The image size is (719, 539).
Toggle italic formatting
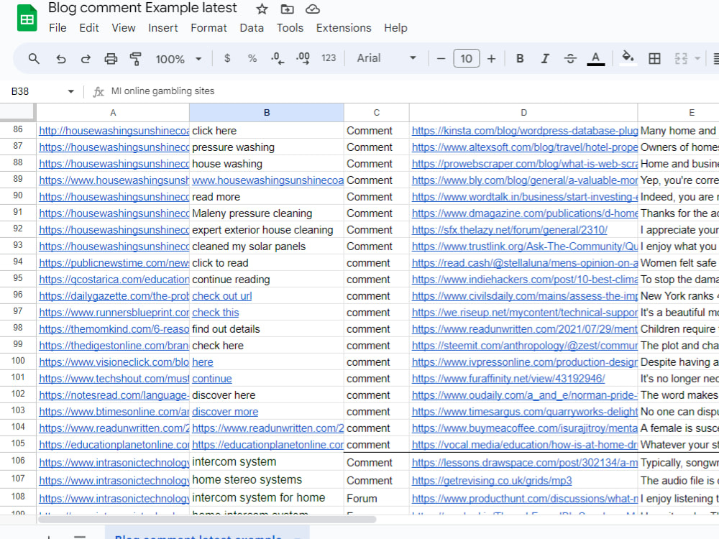click(x=545, y=59)
